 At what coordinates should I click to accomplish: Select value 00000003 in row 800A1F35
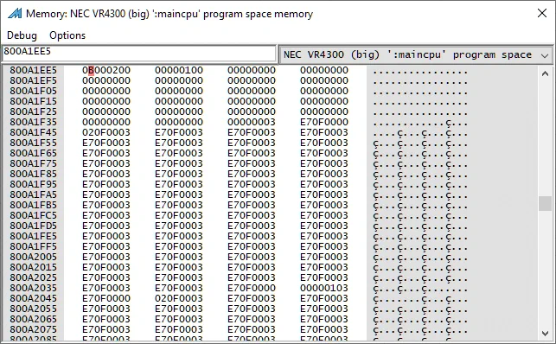252,122
